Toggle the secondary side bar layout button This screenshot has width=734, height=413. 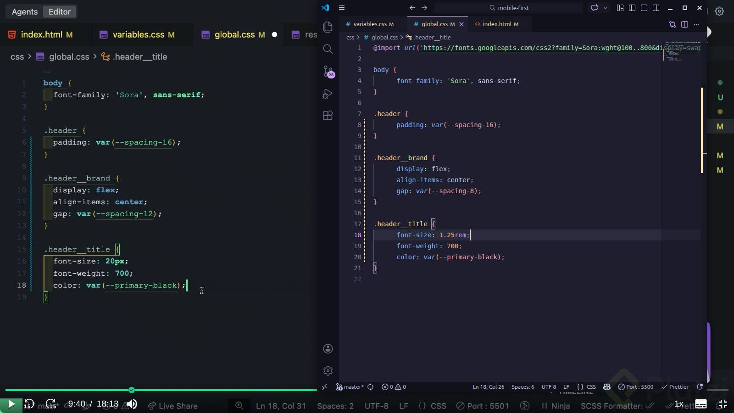(656, 8)
